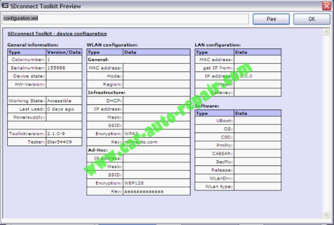Select the Serialnumber value 155988
Image resolution: width=334 pixels, height=225 pixels.
[x=56, y=68]
